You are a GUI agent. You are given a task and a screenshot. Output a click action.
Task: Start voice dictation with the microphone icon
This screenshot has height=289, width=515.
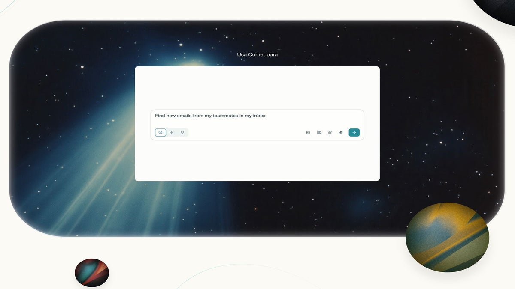pos(341,133)
